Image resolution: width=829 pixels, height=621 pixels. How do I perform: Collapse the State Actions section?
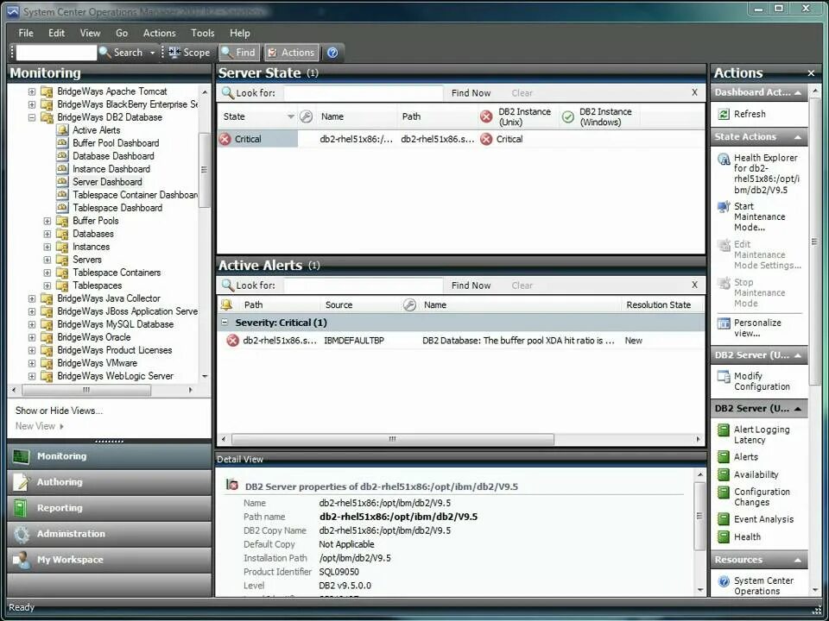798,137
